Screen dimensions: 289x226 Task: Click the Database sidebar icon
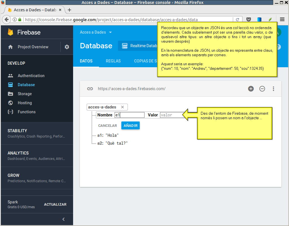10,85
